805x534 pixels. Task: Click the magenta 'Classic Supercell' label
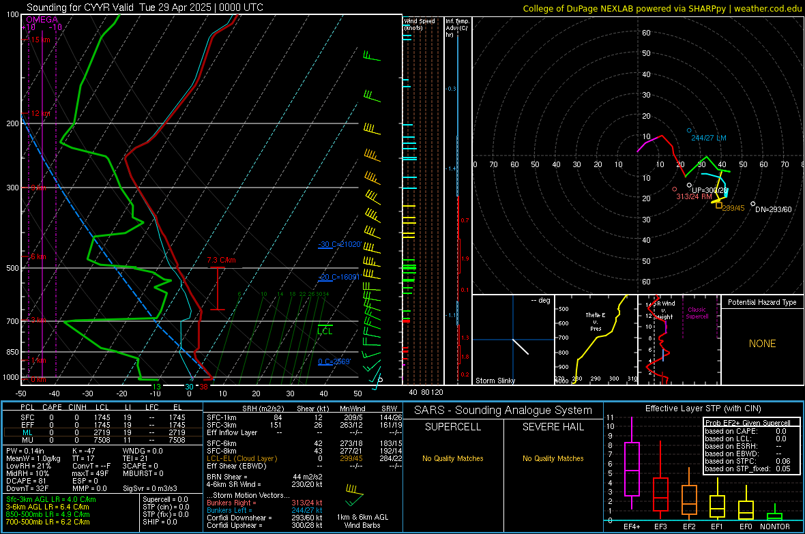point(697,313)
